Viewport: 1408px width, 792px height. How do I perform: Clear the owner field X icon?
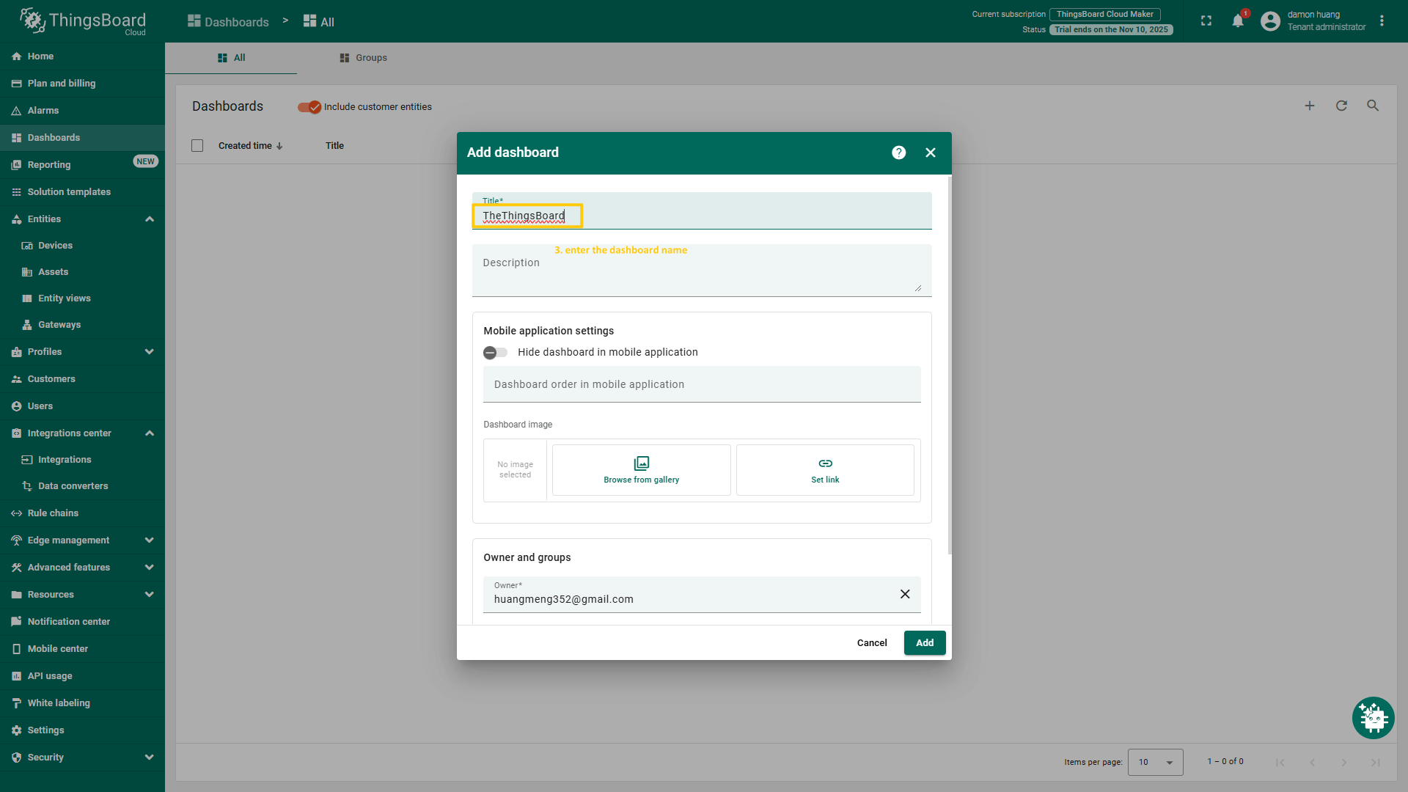click(x=905, y=594)
